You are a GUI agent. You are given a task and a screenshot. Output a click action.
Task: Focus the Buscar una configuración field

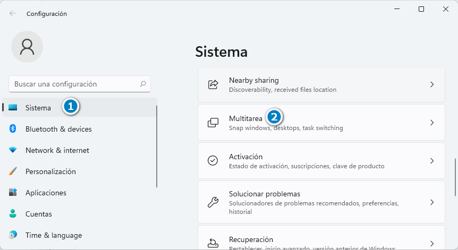[80, 84]
